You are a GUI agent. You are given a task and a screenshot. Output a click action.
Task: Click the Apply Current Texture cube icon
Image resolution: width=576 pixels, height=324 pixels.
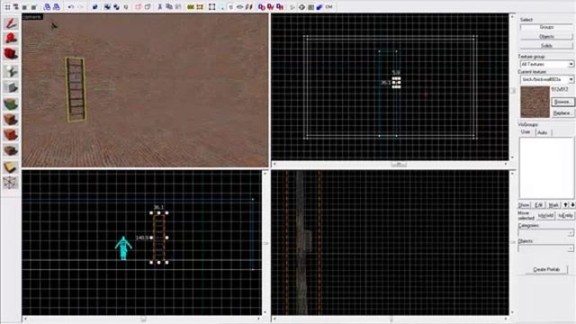click(x=11, y=120)
